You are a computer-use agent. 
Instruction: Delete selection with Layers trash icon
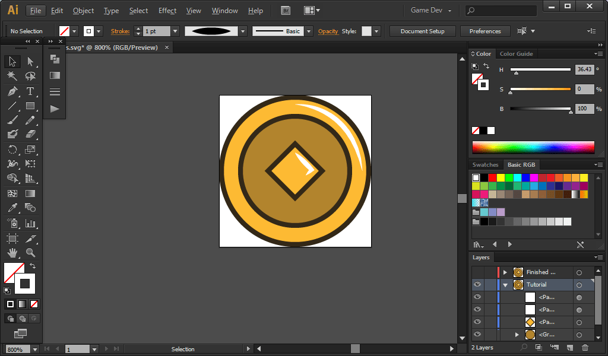point(585,347)
